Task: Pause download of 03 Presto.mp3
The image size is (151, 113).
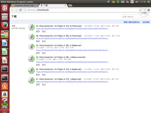Action: pyautogui.click(x=38, y=31)
